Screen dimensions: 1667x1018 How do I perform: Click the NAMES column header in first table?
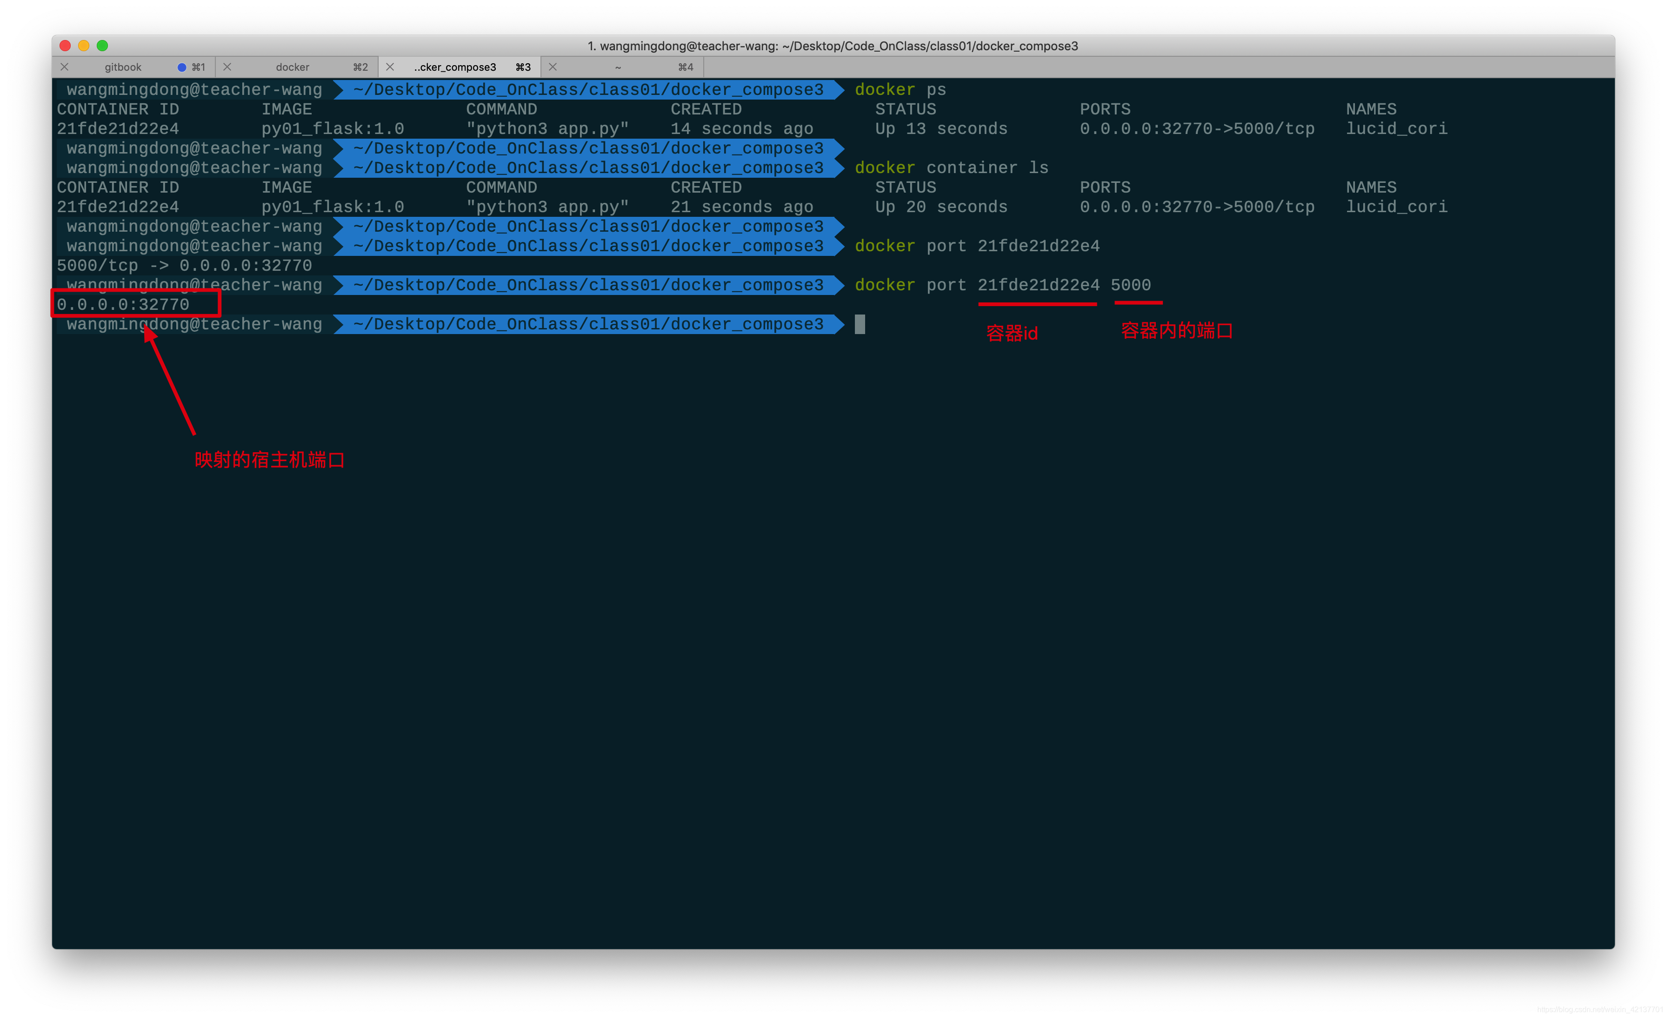click(x=1371, y=109)
